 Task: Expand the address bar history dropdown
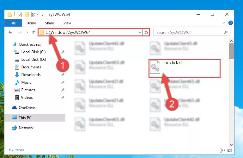point(140,33)
